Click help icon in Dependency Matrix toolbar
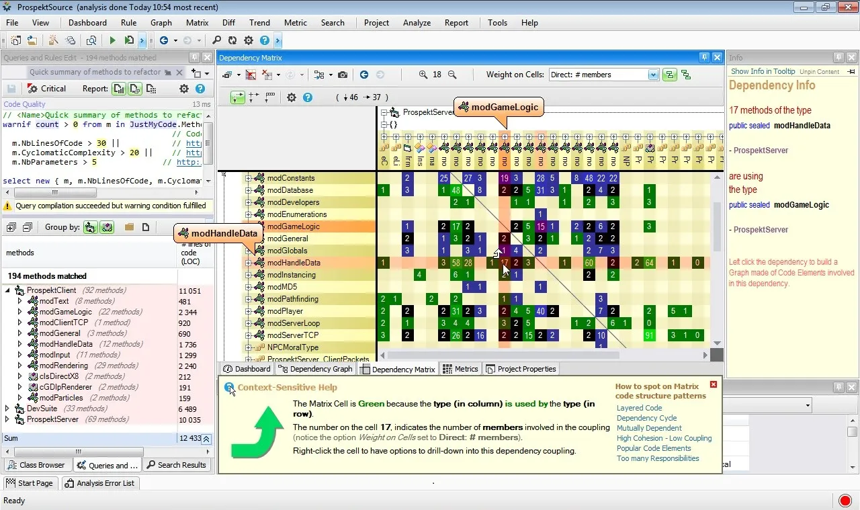The image size is (860, 510). (x=308, y=97)
